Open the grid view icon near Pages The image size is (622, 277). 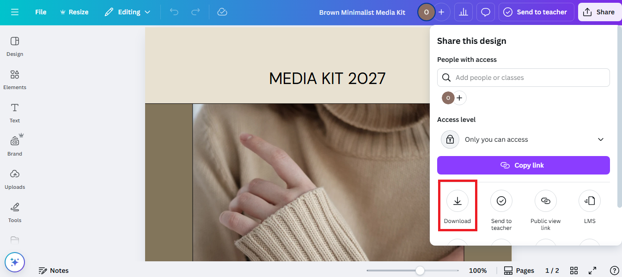point(574,270)
